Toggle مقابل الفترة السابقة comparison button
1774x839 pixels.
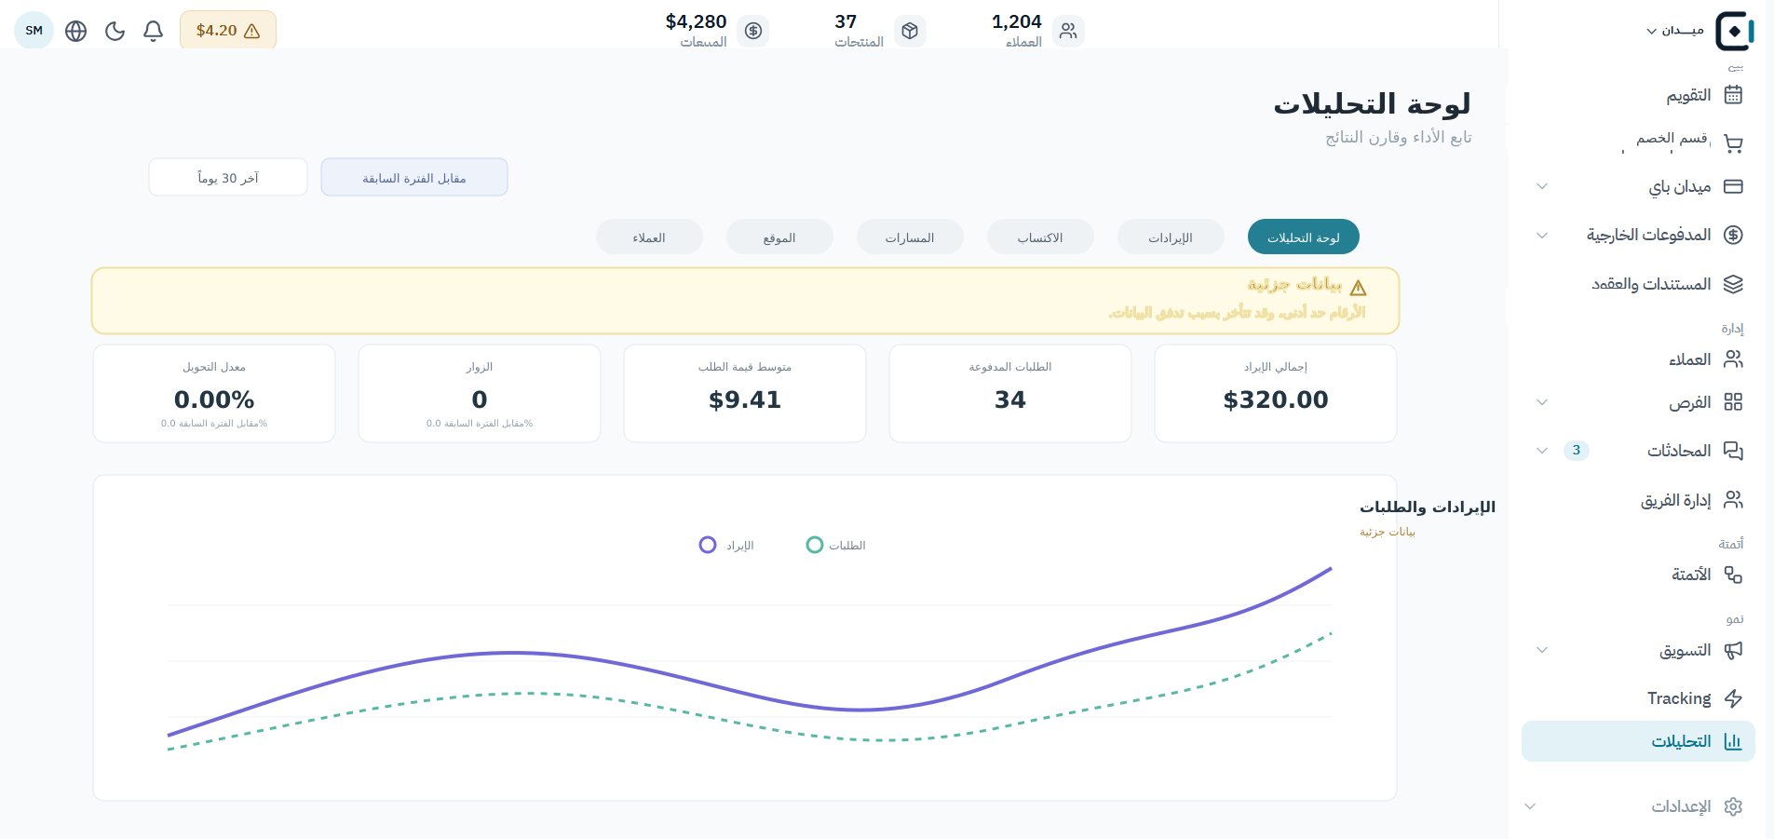pyautogui.click(x=414, y=177)
